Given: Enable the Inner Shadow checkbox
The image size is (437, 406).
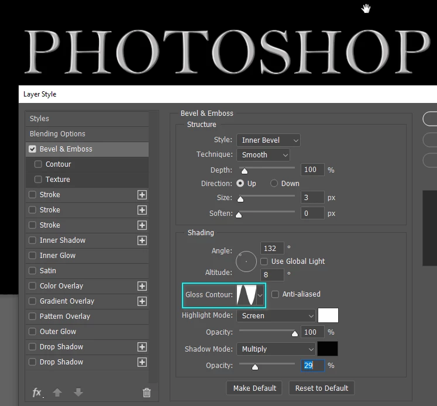Looking at the screenshot, I should 32,240.
